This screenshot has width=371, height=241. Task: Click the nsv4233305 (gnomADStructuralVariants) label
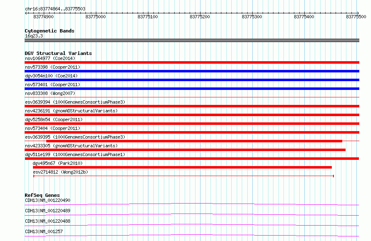tap(71, 146)
